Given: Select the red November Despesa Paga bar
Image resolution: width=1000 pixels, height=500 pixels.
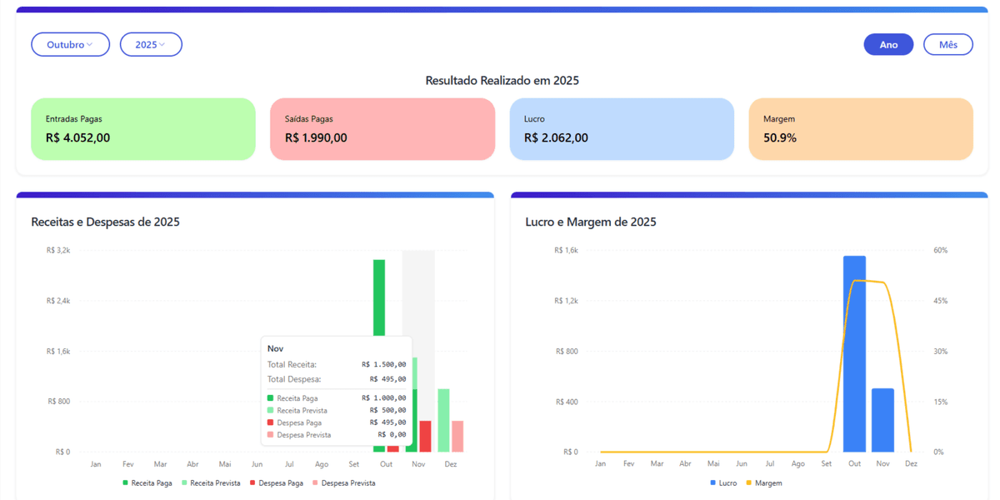Looking at the screenshot, I should click(426, 437).
